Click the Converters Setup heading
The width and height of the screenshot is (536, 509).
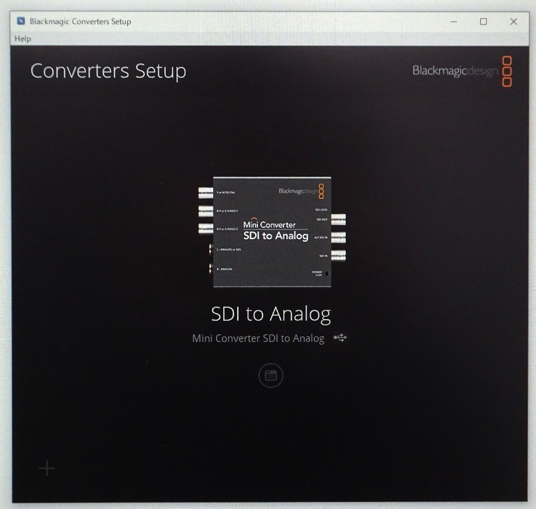click(108, 72)
